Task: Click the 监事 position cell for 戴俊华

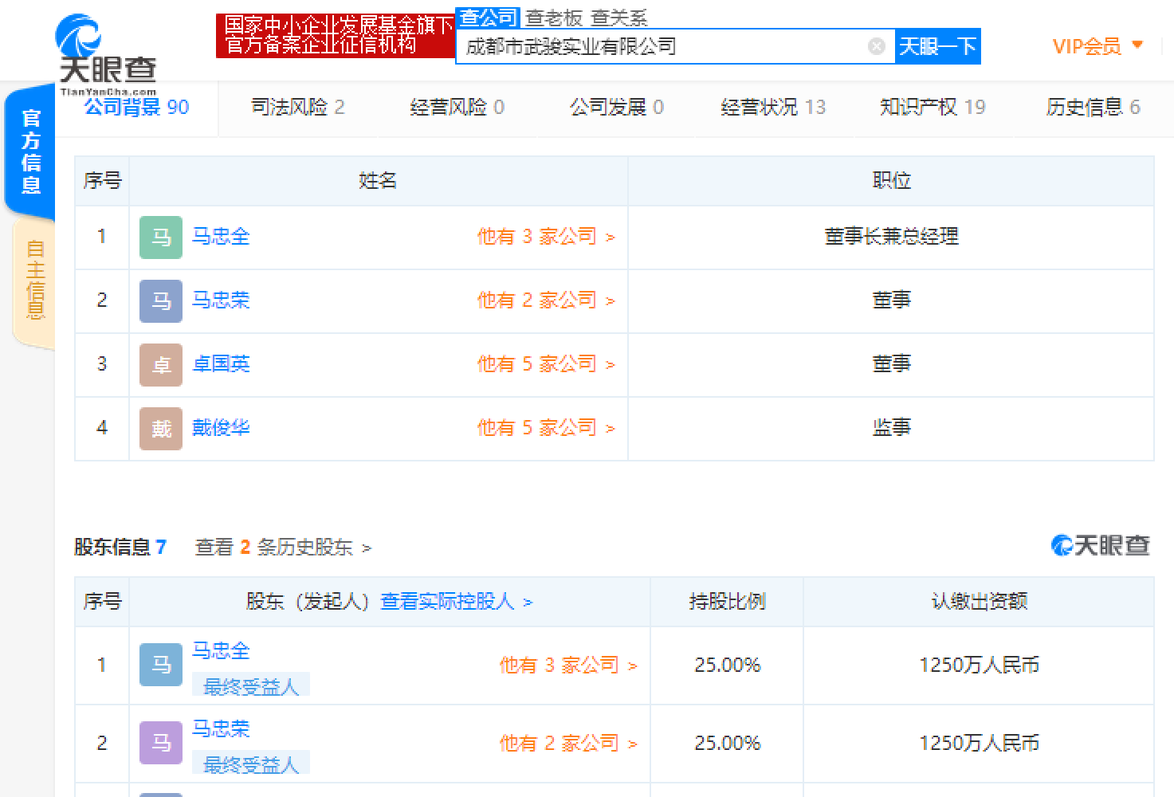Action: point(891,428)
